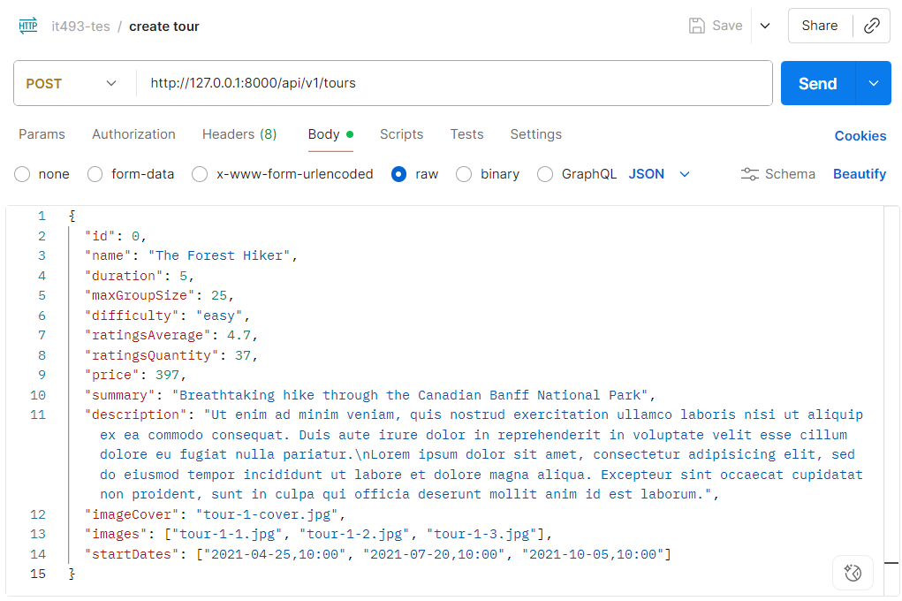The width and height of the screenshot is (902, 601).
Task: Switch to the Headers (8) tab
Action: (x=239, y=134)
